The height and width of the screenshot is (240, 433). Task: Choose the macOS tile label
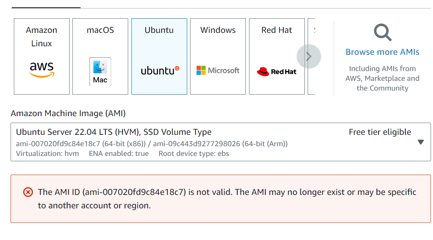click(x=100, y=30)
